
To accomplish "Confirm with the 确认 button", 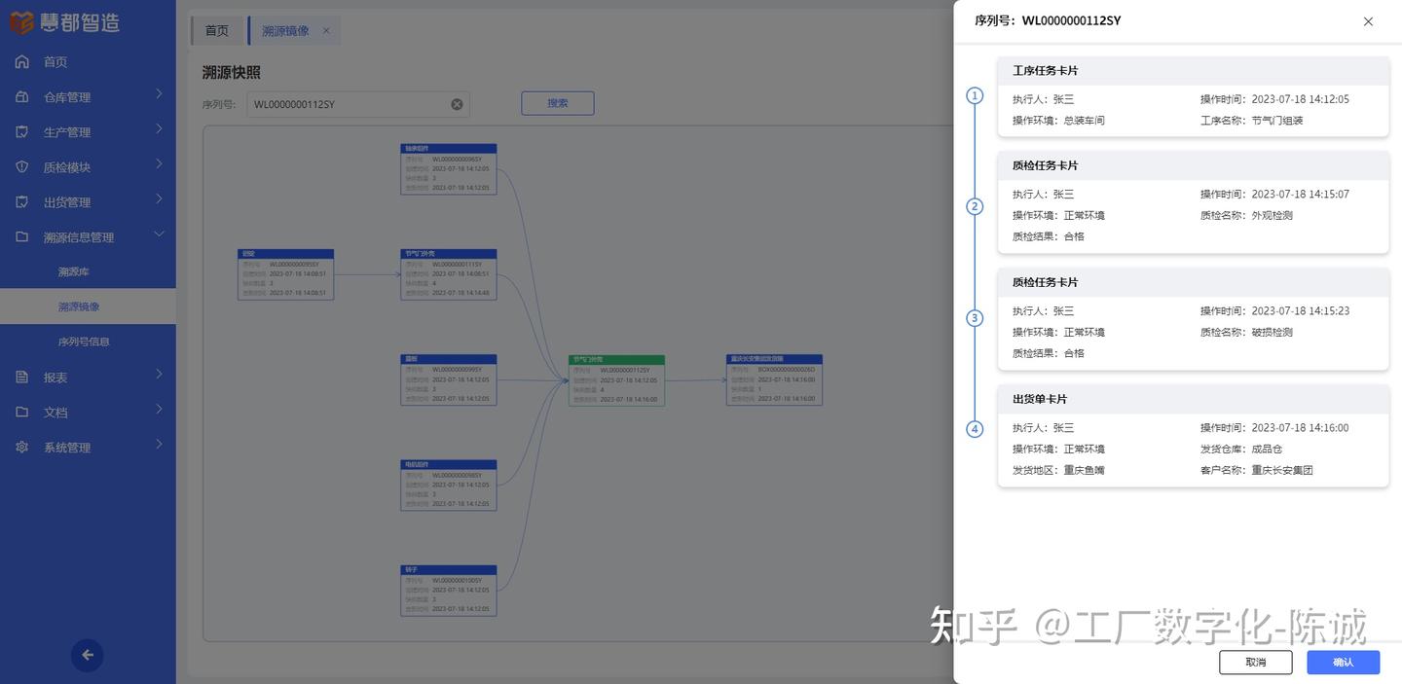I will pos(1344,660).
